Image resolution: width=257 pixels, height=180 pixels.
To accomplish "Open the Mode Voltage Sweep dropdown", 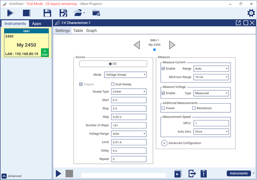I will tap(125, 75).
